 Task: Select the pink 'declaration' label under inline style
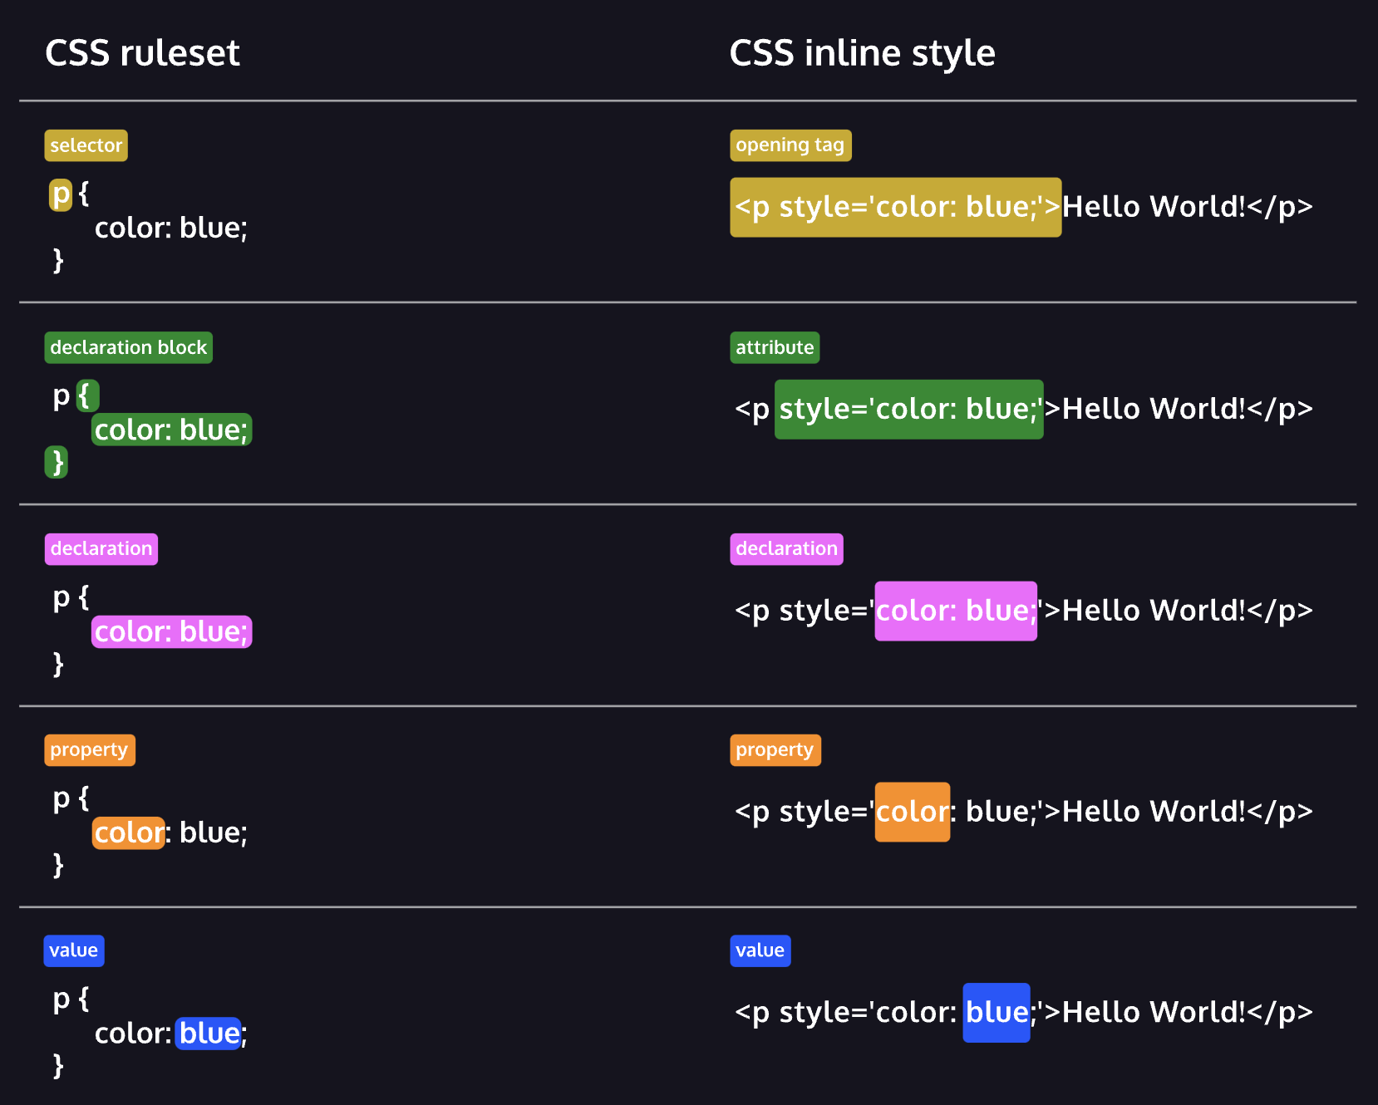point(786,549)
